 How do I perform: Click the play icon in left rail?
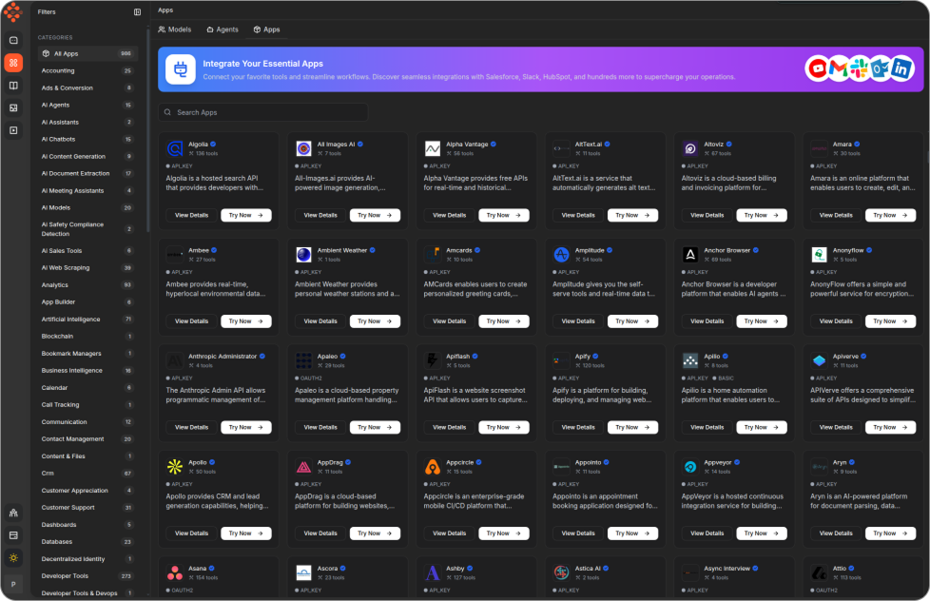click(x=13, y=129)
